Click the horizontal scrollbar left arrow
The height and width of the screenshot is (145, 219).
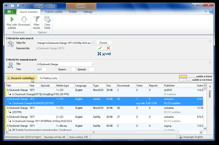pyautogui.click(x=7, y=132)
